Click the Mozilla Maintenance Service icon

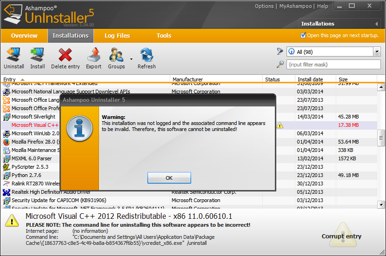7,150
